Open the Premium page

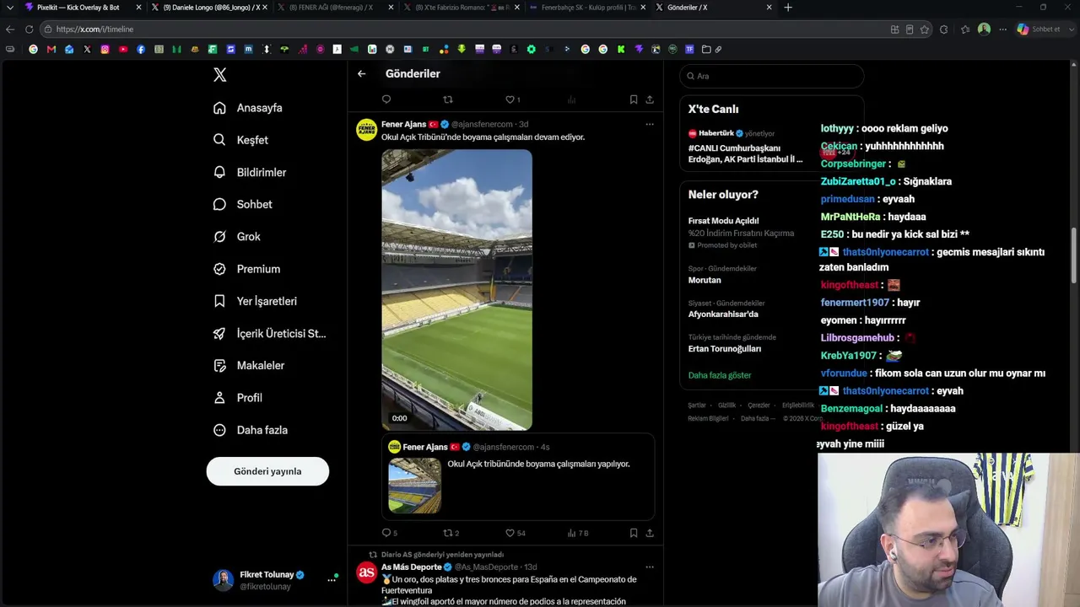[246, 269]
